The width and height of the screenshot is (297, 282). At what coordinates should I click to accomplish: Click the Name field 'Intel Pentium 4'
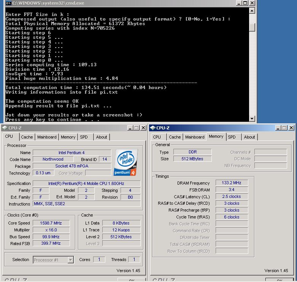click(72, 153)
